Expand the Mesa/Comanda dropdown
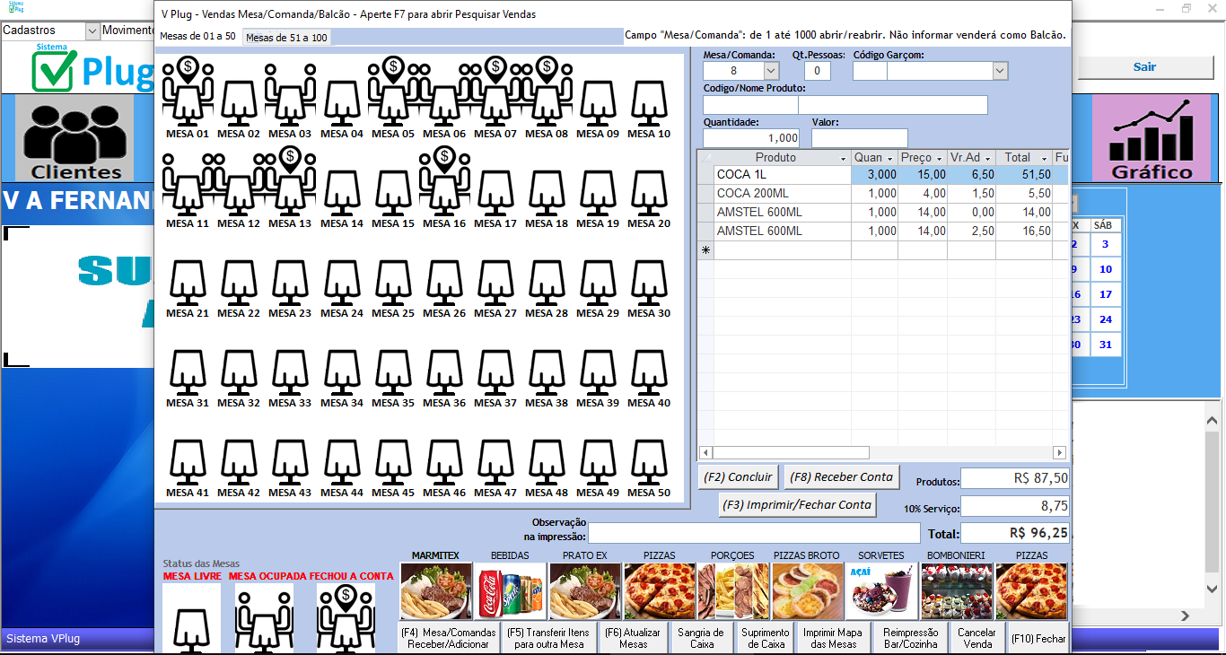Viewport: 1226px width, 655px height. 770,71
